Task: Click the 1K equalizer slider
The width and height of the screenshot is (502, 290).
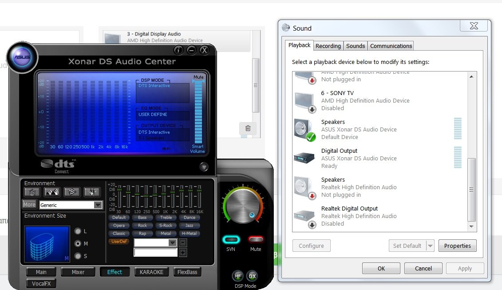Action: pyautogui.click(x=165, y=197)
